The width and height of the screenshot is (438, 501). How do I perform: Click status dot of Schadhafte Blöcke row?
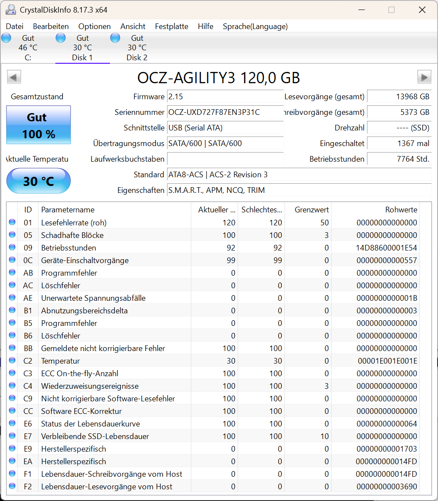(12, 234)
